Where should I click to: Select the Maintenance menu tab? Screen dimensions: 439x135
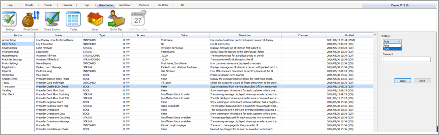[106, 5]
